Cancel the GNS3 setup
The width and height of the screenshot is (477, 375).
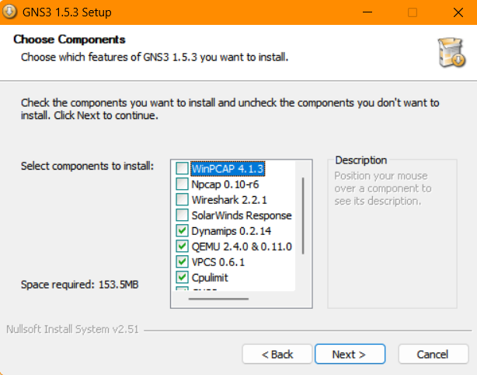433,354
